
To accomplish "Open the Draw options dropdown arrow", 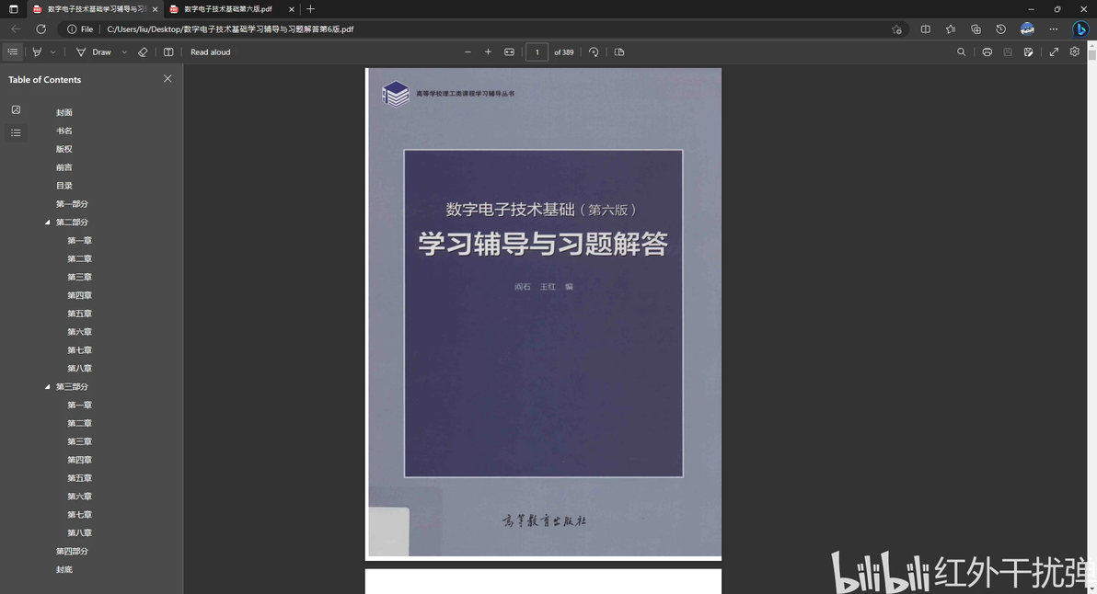I will [124, 51].
